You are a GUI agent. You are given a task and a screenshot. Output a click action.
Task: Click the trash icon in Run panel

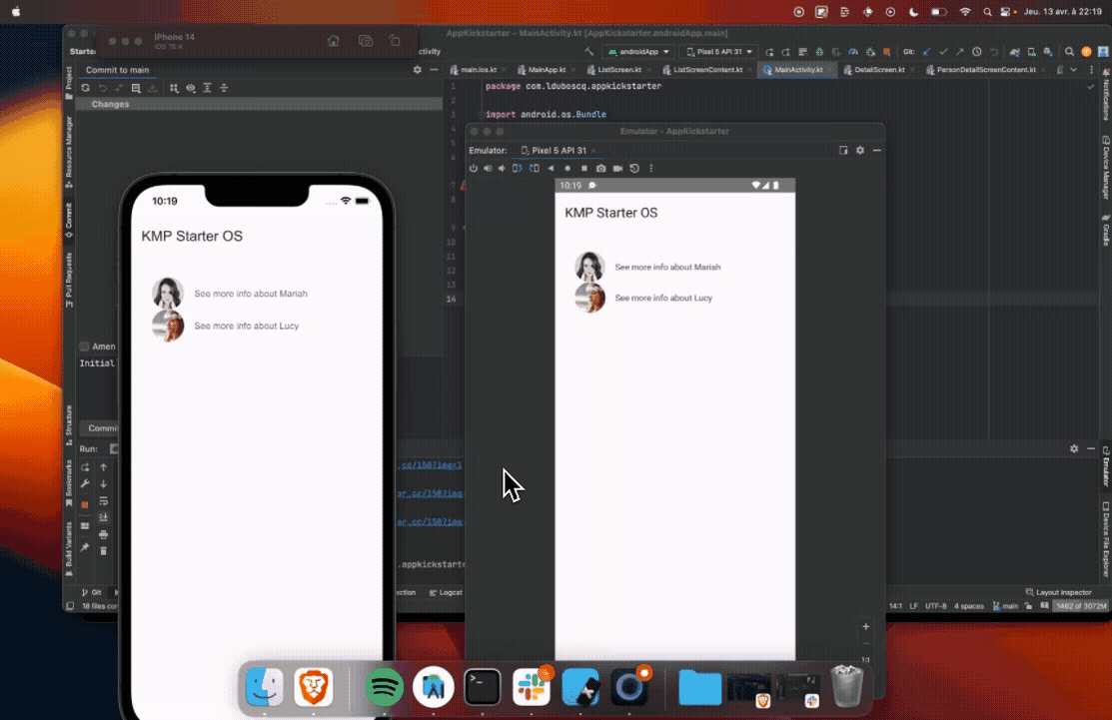pos(103,550)
